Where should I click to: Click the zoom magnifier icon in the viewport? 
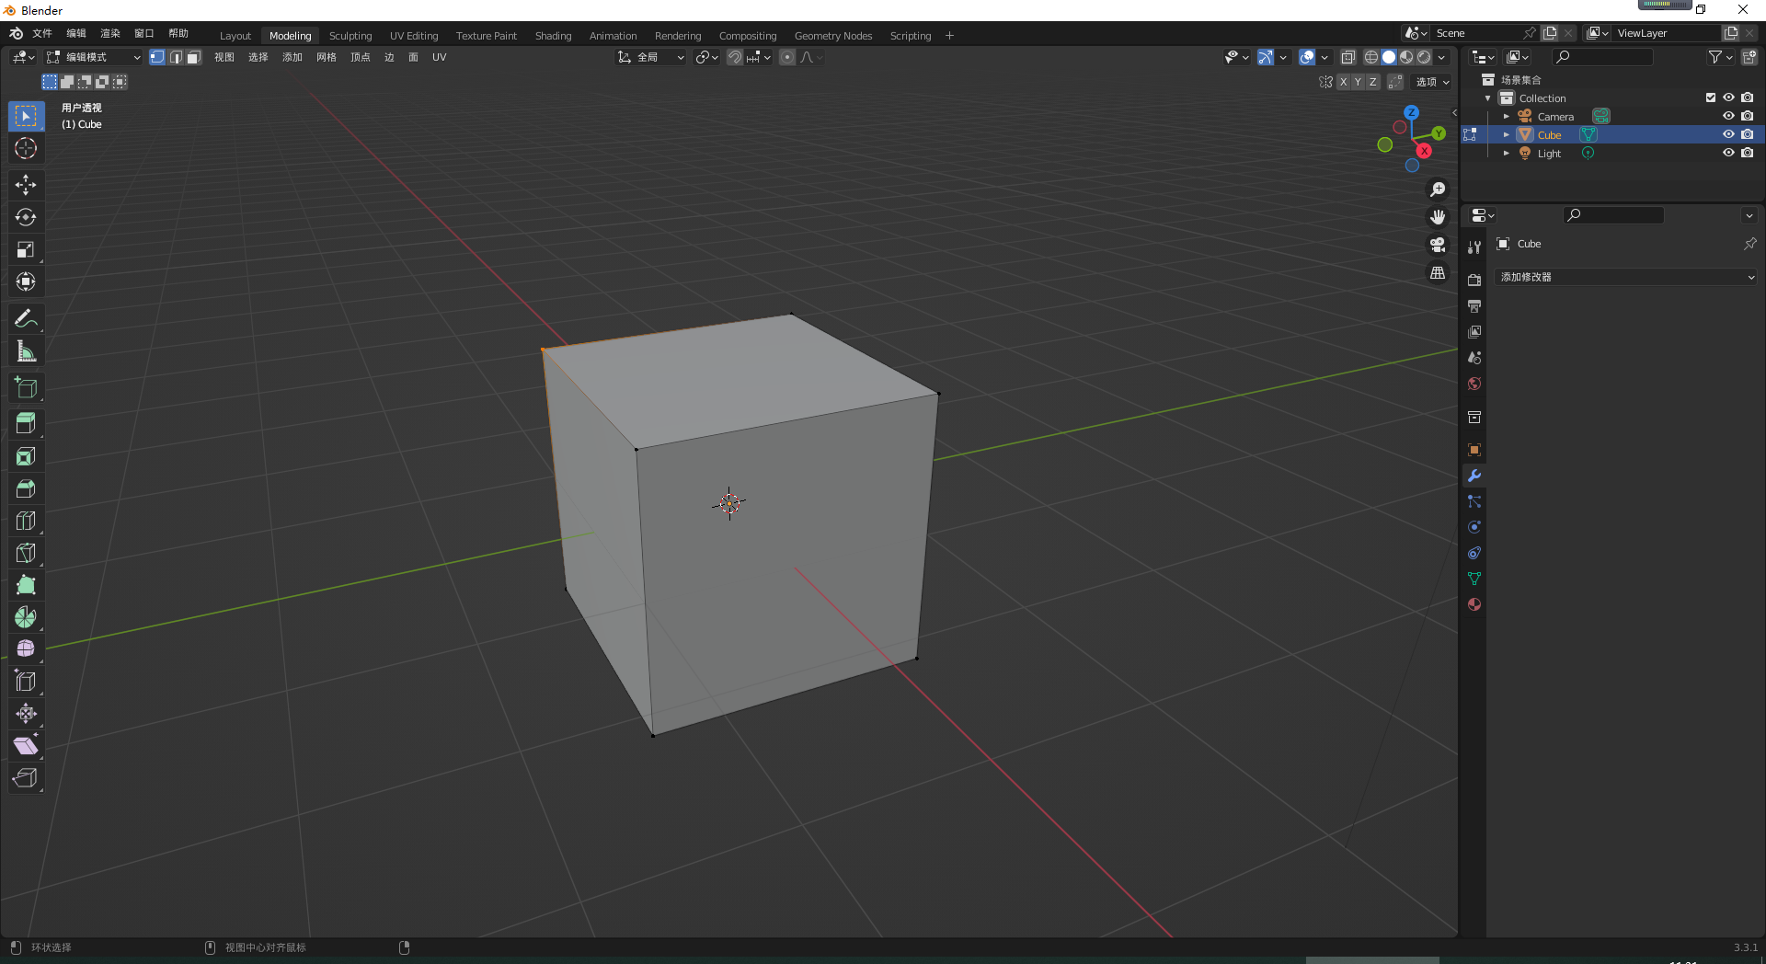point(1438,189)
